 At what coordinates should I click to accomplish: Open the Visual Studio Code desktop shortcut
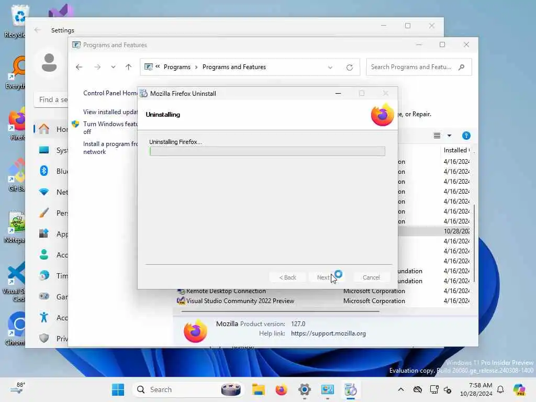13,281
